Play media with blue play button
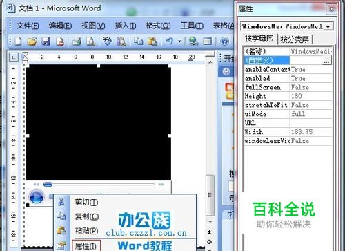345x251 pixels. click(37, 197)
